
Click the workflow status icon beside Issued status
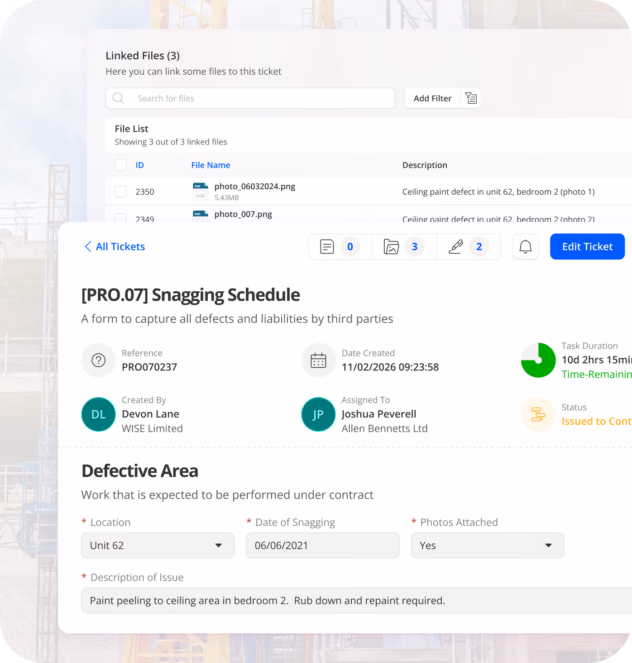[538, 414]
